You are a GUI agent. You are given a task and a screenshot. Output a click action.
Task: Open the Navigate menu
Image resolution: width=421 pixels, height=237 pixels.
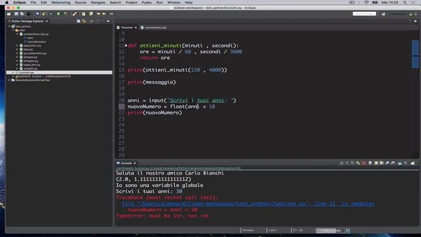pos(98,3)
